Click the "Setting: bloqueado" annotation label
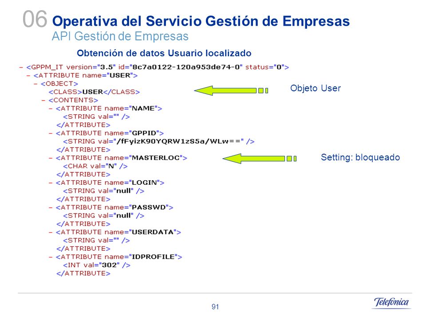Screen dimensions: 426x319 click(x=360, y=157)
